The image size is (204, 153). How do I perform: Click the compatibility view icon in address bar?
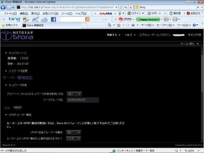tap(121, 7)
